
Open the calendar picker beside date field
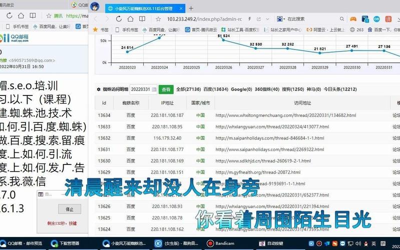tap(154, 89)
